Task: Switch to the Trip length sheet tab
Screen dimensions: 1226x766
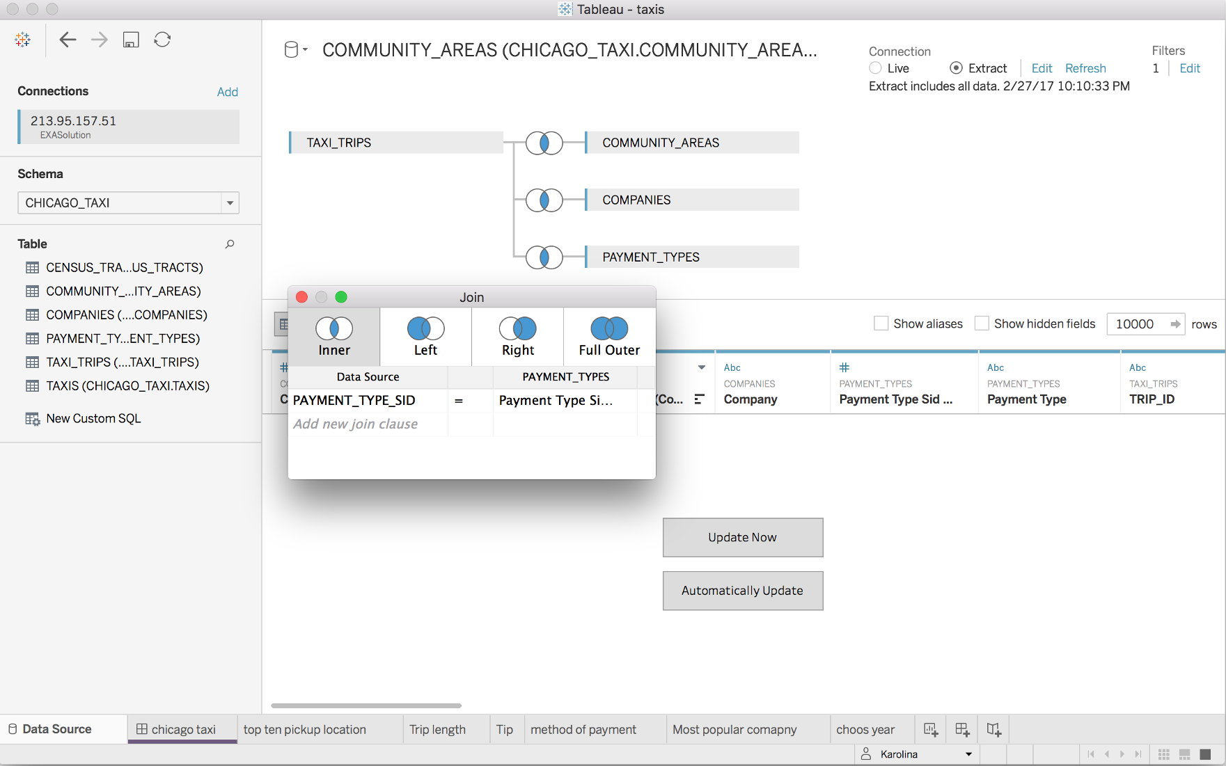Action: point(437,729)
